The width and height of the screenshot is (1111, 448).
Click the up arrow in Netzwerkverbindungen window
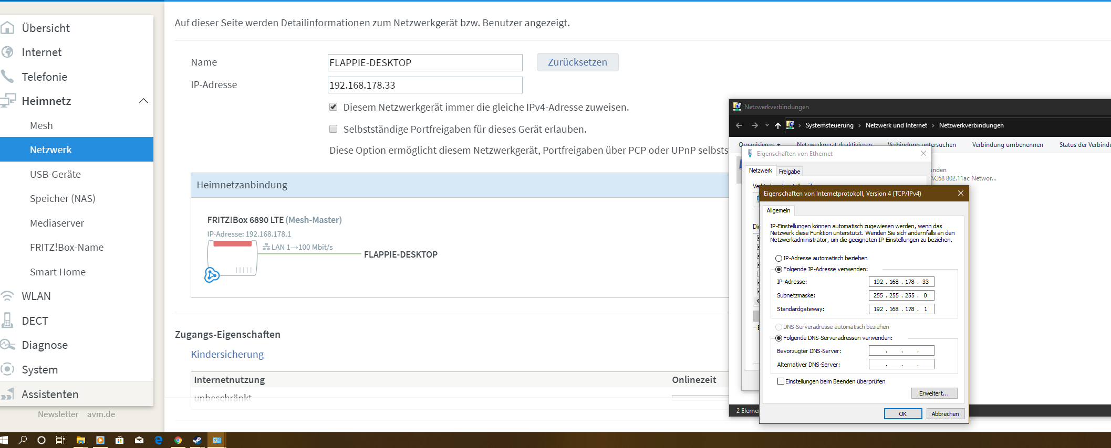(778, 125)
